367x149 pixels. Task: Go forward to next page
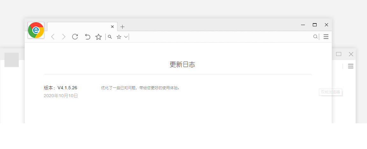pos(64,37)
